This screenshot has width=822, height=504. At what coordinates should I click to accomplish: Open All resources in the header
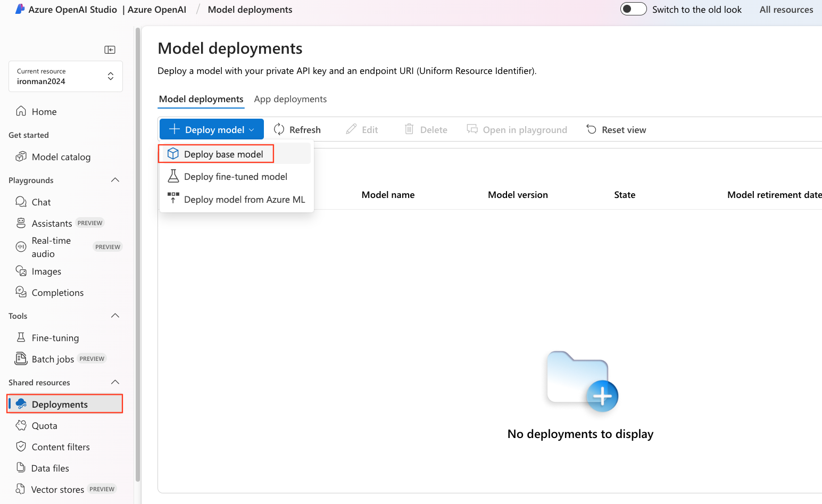pyautogui.click(x=786, y=10)
